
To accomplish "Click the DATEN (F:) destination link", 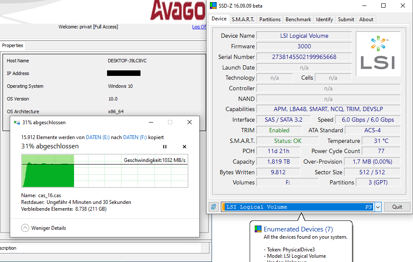I will [135, 137].
